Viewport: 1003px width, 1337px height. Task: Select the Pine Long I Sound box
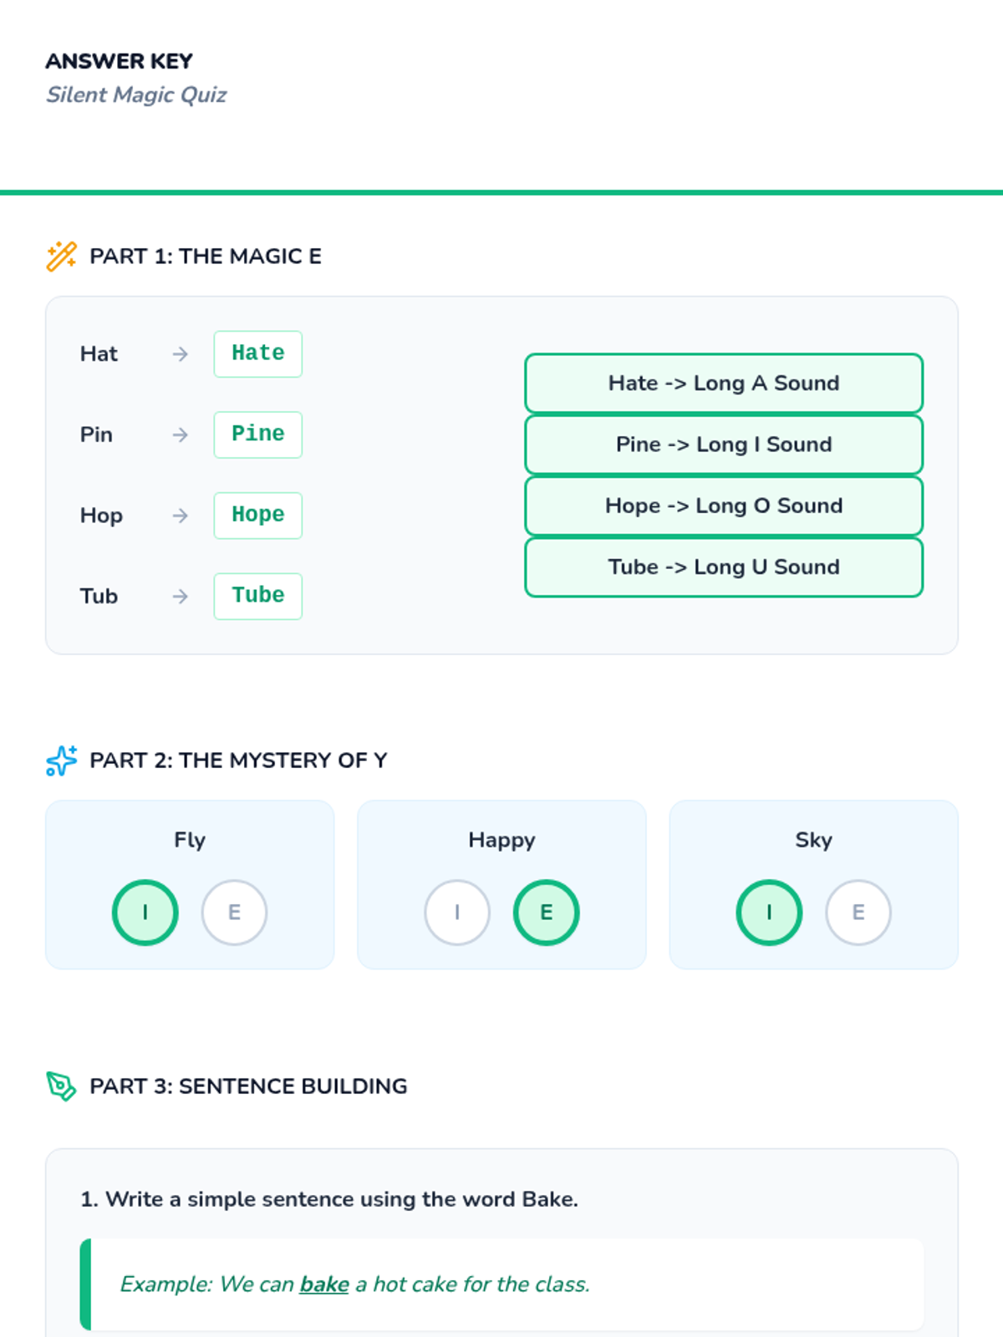[x=724, y=445]
